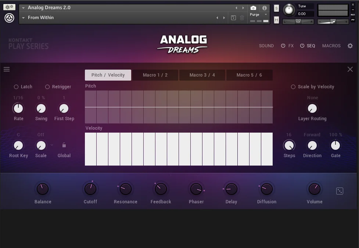
Task: Open the settings gear icon
Action: point(350,46)
